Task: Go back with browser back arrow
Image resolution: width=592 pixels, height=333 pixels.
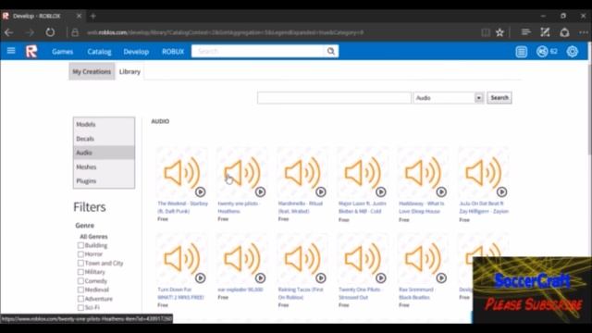Action: point(9,32)
